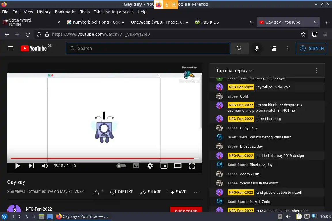Enter full screen mode
The height and width of the screenshot is (221, 332).
coord(191,166)
